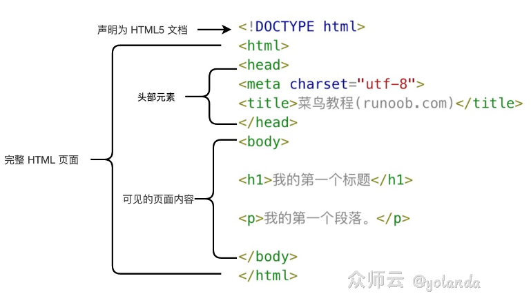This screenshot has height=294, width=531.
Task: Select the opening <body> tag
Action: (x=263, y=141)
